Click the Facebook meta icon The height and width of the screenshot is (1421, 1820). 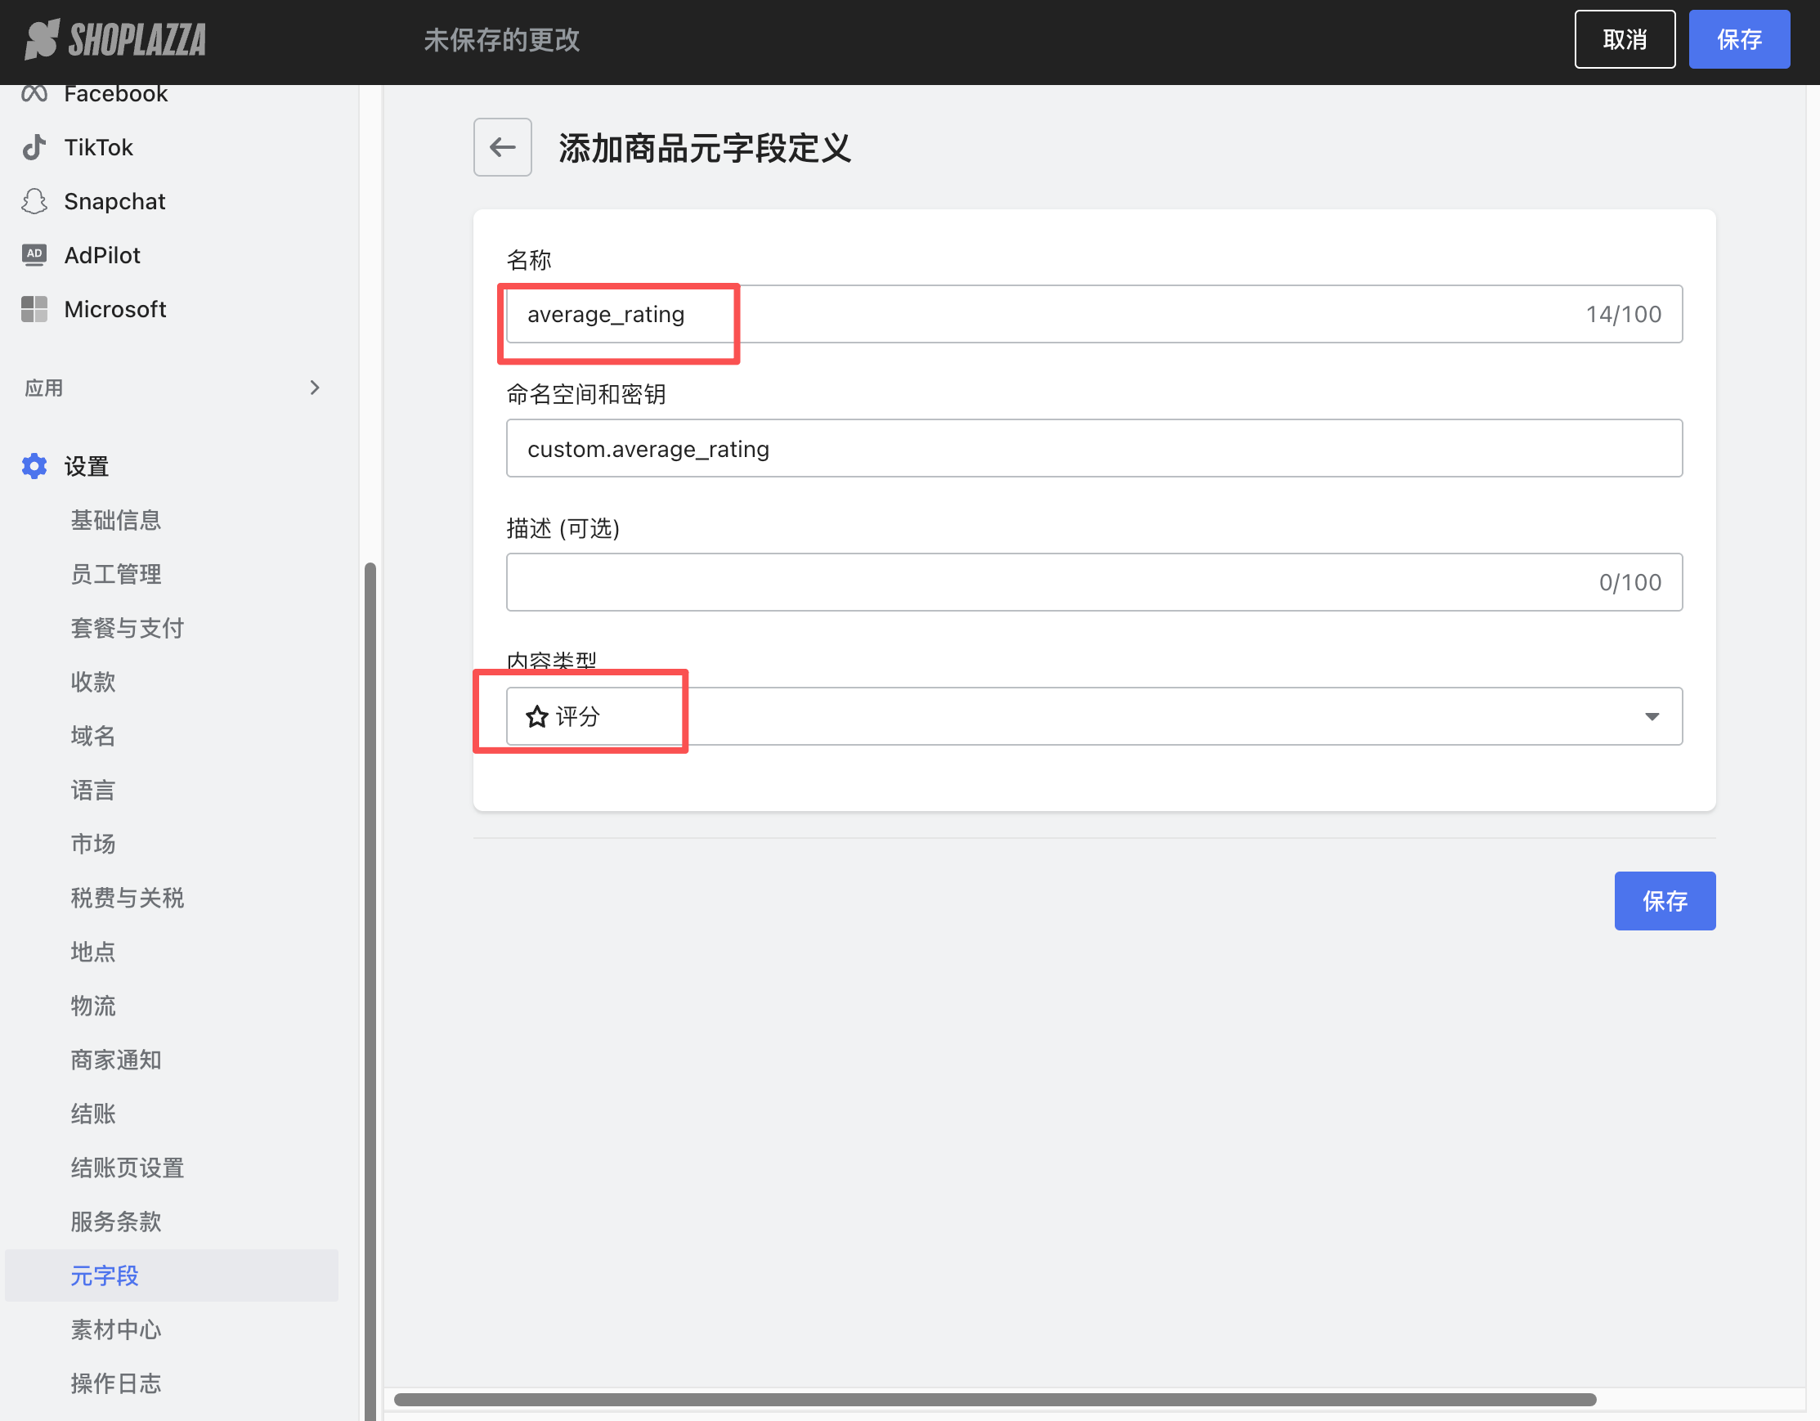click(x=34, y=93)
